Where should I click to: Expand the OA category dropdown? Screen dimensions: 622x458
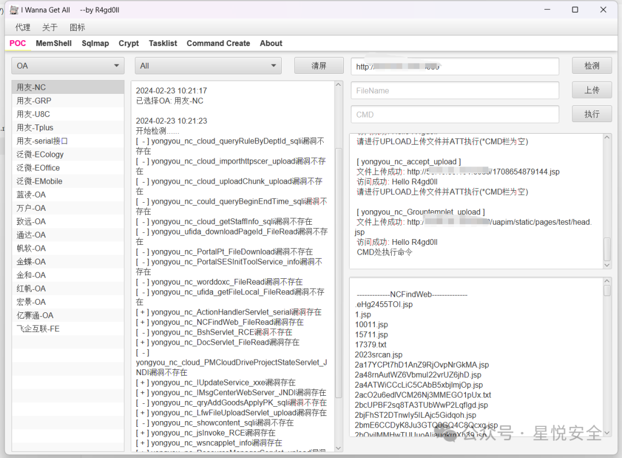(x=68, y=66)
